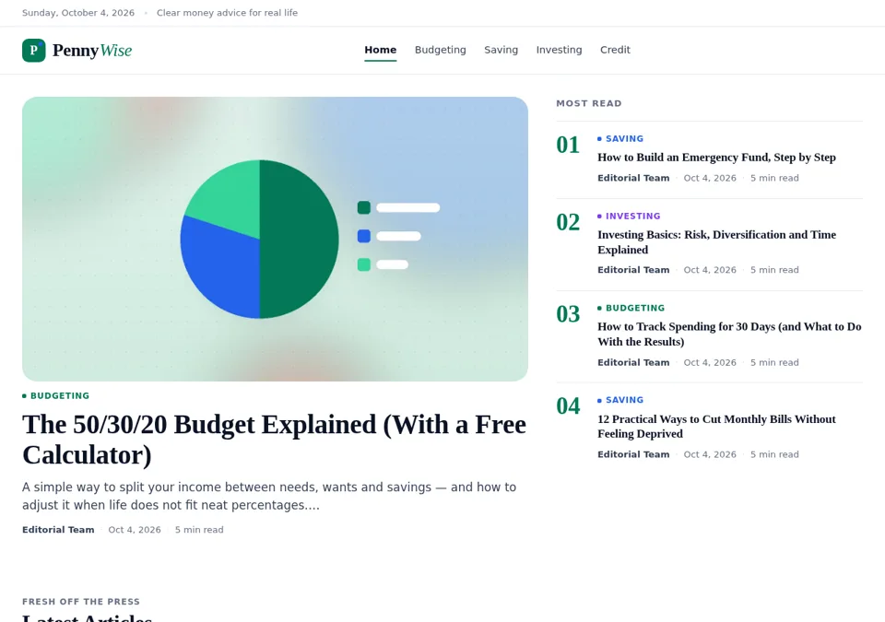Open the Saving nav section
885x622 pixels.
click(x=501, y=50)
